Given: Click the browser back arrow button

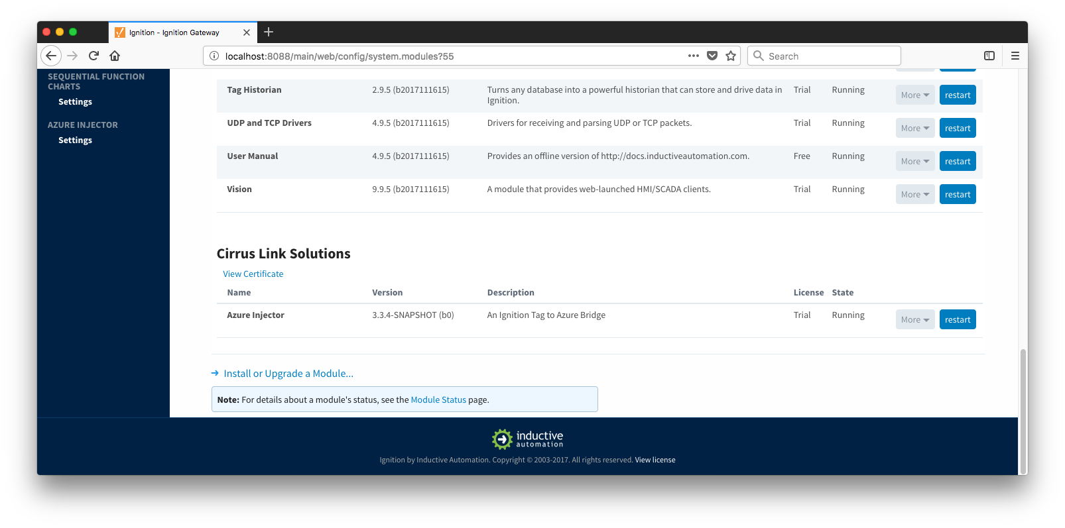Looking at the screenshot, I should (51, 56).
